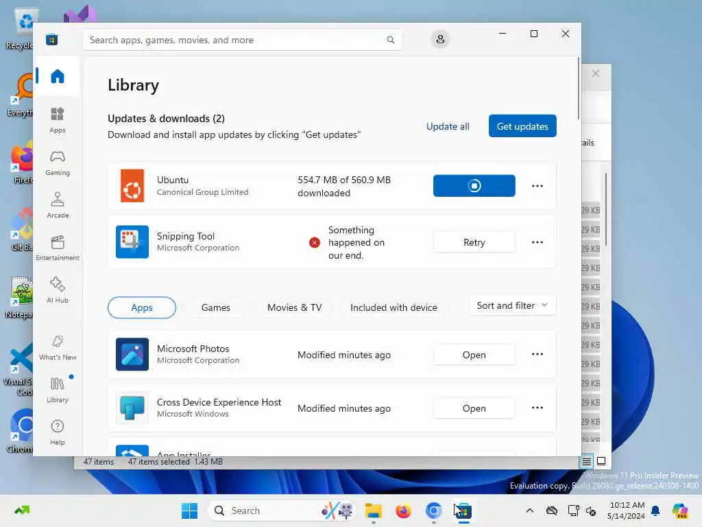Open more options for Snipping Tool
The height and width of the screenshot is (527, 702).
pos(537,242)
